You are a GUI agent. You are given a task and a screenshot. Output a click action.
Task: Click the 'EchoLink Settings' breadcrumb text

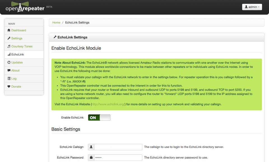coord(77,22)
